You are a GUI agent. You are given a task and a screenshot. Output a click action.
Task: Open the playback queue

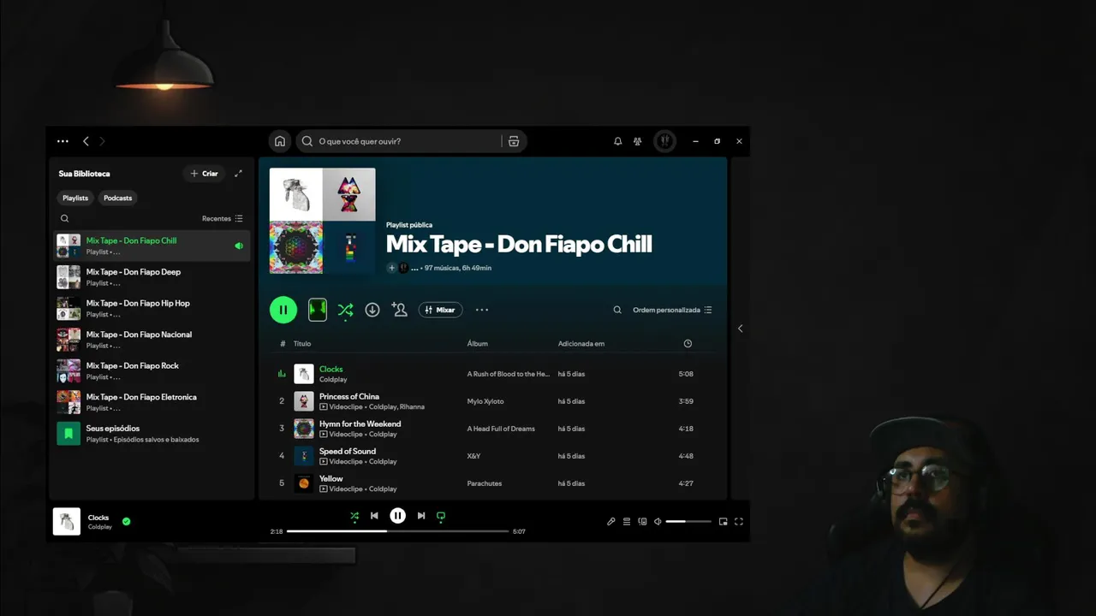(627, 522)
